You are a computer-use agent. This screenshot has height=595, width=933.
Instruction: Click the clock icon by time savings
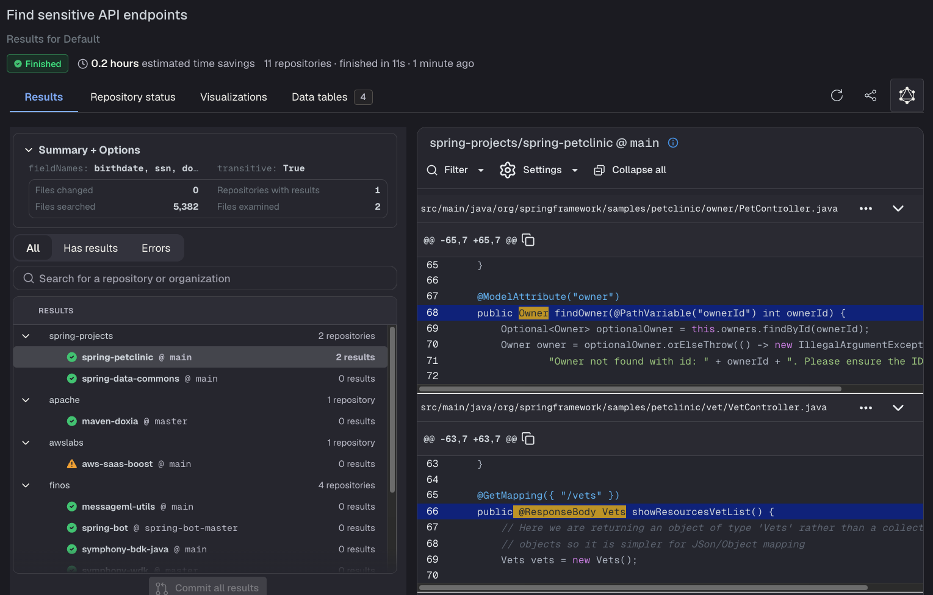(83, 63)
